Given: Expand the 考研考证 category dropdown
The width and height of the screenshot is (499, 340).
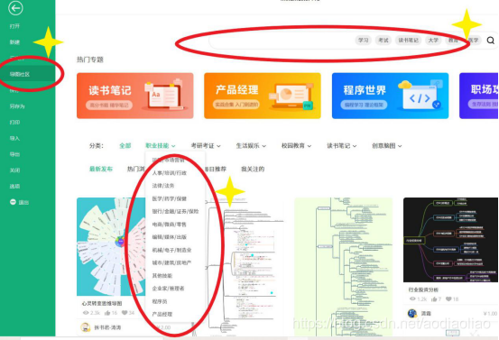Looking at the screenshot, I should (206, 146).
